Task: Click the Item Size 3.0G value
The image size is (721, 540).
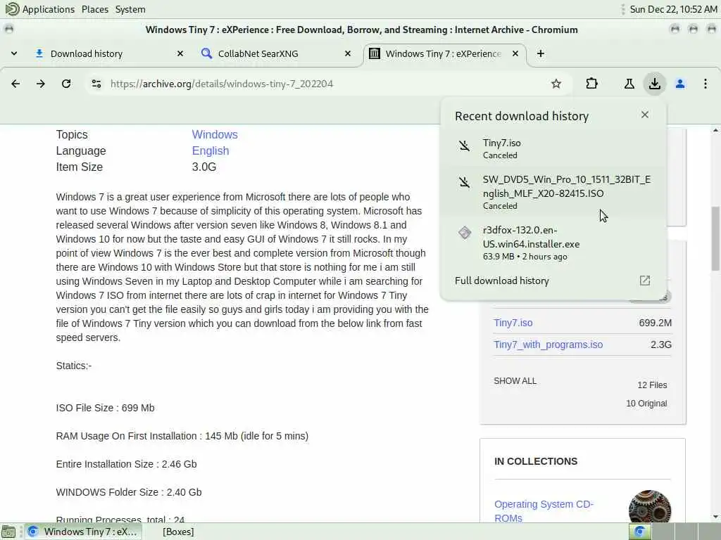Action: click(203, 167)
